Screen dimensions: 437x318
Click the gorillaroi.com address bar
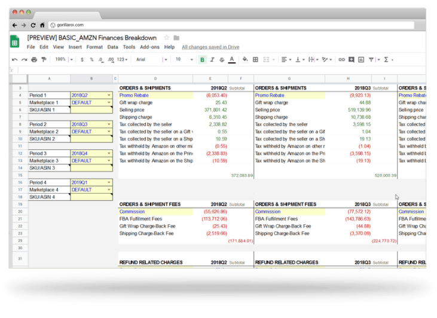tap(231, 25)
